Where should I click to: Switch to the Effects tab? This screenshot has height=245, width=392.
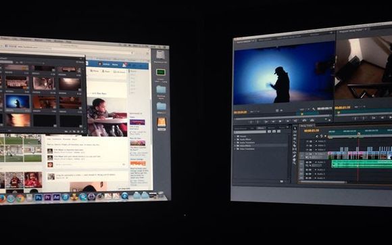(x=261, y=128)
